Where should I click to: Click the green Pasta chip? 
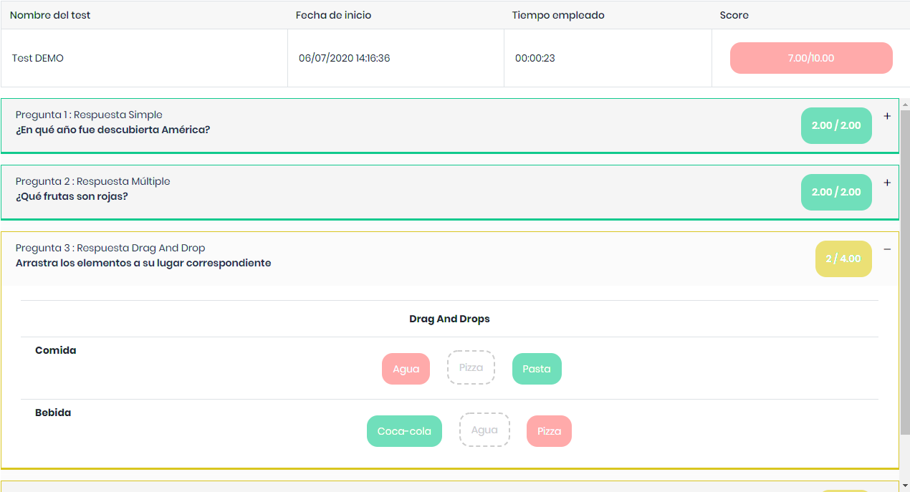coord(537,369)
